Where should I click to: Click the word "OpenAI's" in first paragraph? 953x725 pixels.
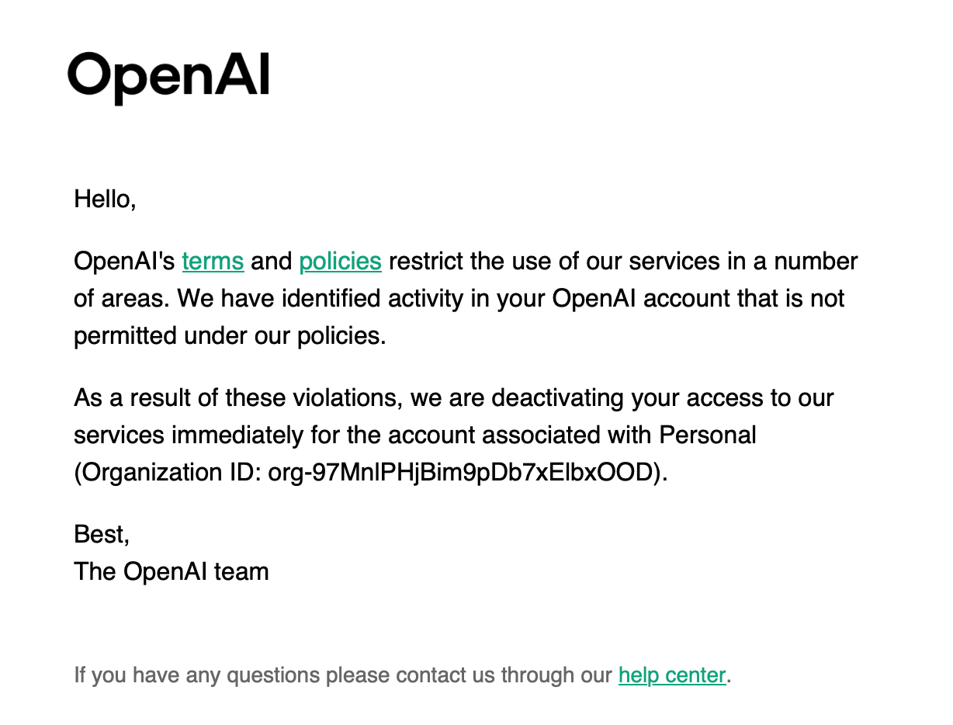(x=124, y=262)
